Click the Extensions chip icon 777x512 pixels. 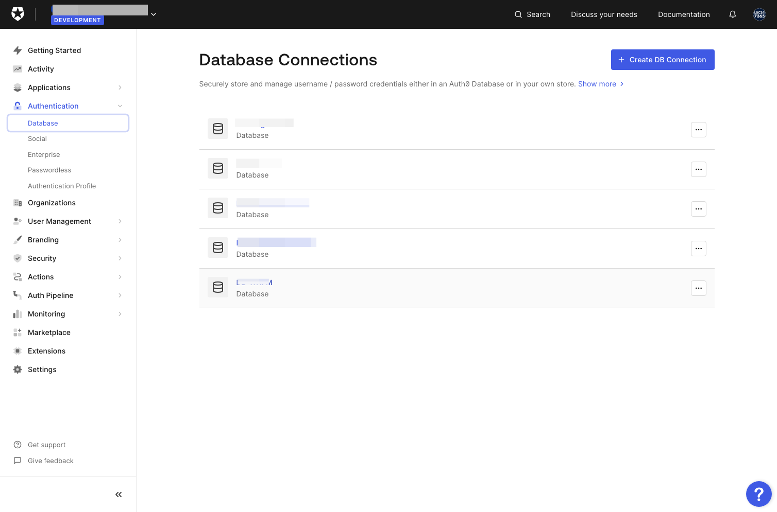[x=18, y=351]
